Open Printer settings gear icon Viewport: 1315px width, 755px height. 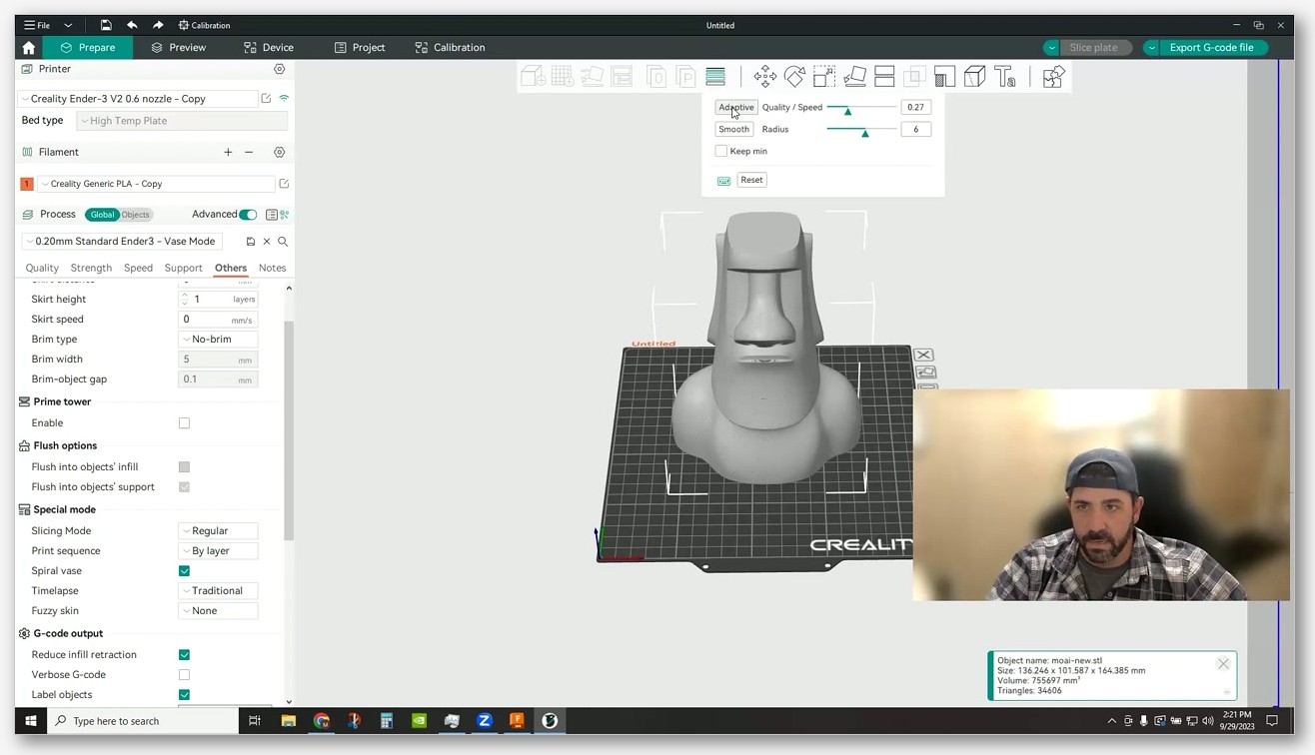tap(280, 69)
